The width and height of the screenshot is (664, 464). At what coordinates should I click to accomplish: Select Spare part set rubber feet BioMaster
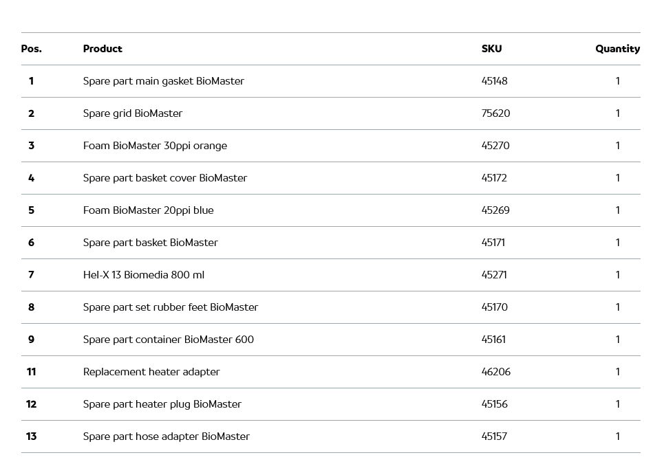coord(170,307)
